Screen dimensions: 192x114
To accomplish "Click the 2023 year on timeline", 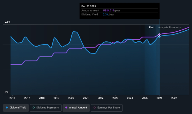I will point(115,98).
